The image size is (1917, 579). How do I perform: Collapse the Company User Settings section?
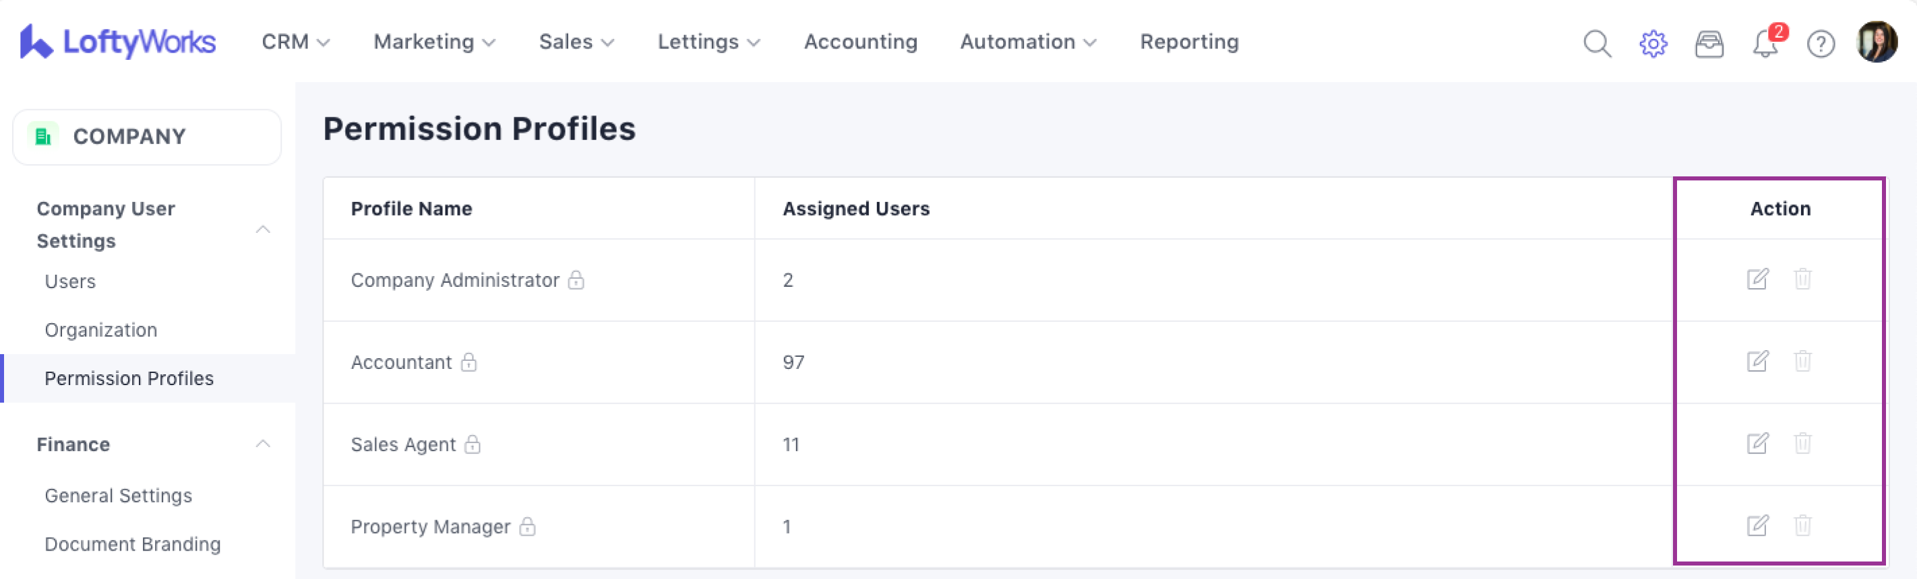(x=263, y=229)
